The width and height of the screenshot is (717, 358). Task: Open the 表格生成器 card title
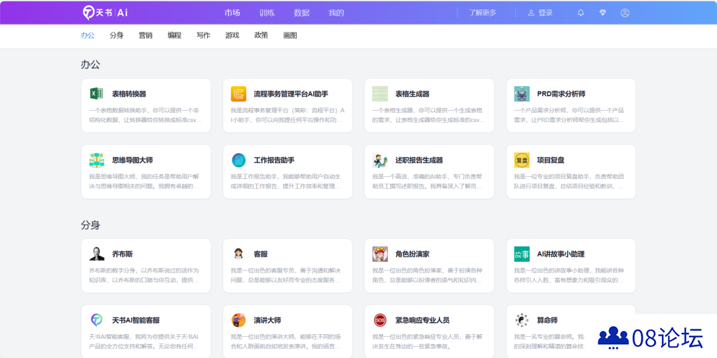point(412,94)
